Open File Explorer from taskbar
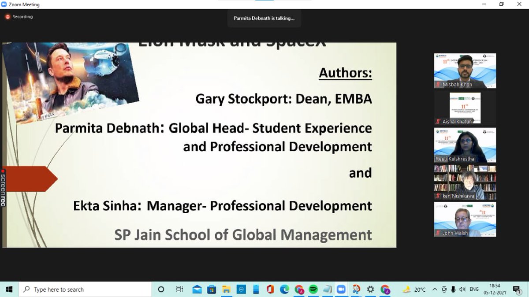529x297 pixels. [226, 290]
